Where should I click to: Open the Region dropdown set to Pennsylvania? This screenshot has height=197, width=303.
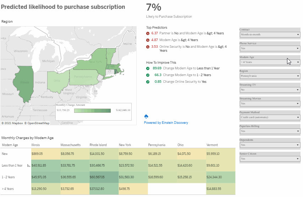pyautogui.click(x=270, y=76)
